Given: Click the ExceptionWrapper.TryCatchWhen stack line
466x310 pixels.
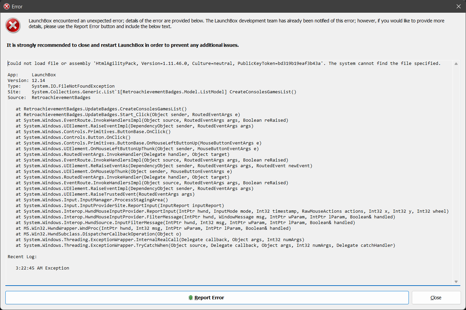Looking at the screenshot, I should [x=206, y=245].
